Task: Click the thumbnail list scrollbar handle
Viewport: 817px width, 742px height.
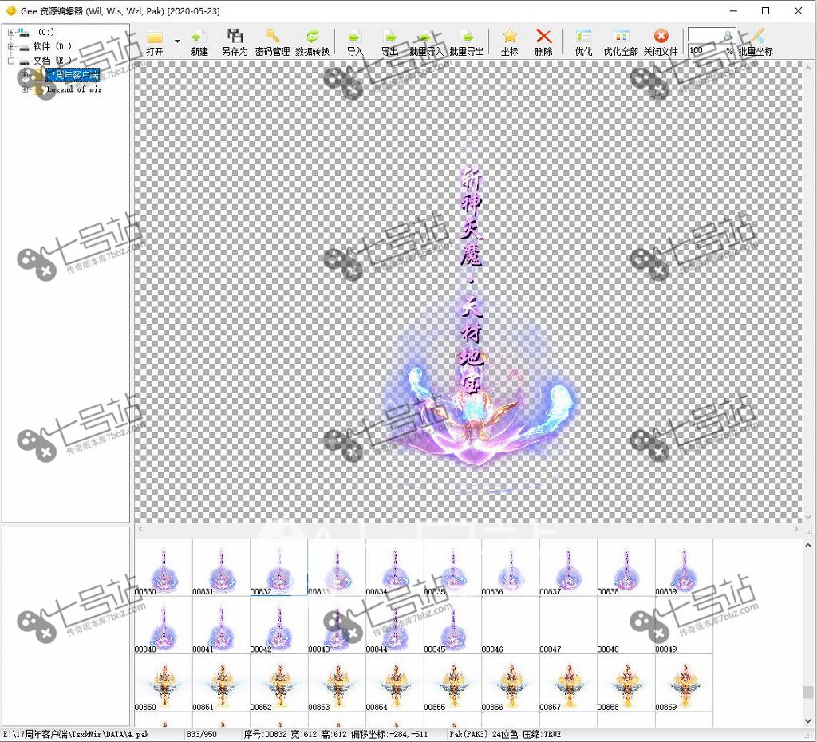Action: (807, 692)
